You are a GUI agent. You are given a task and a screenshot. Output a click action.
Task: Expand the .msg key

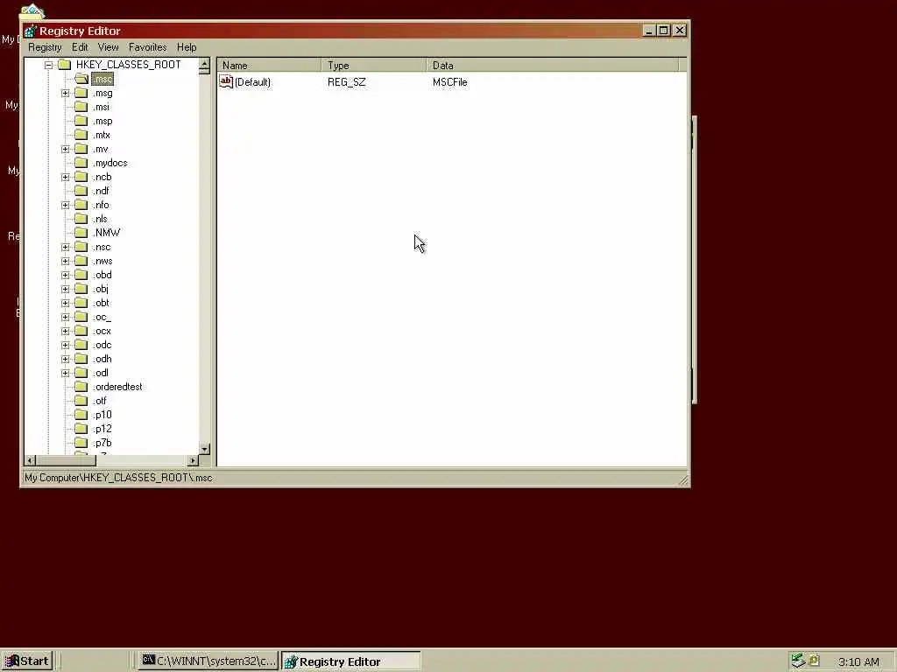[x=65, y=93]
